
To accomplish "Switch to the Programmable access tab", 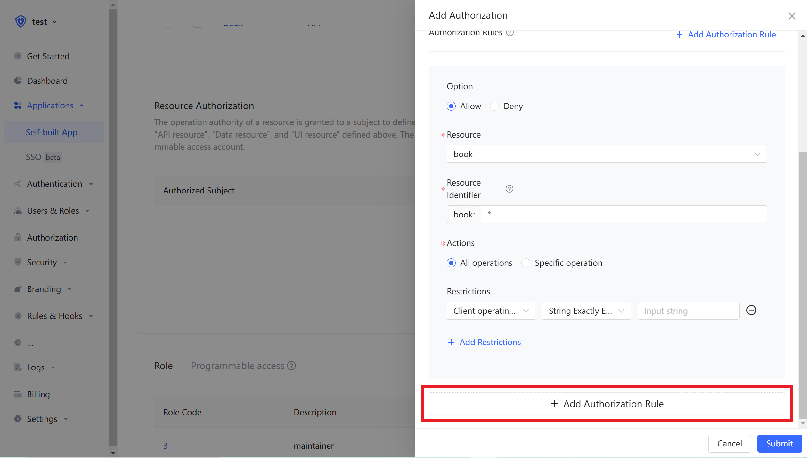I will coord(237,366).
